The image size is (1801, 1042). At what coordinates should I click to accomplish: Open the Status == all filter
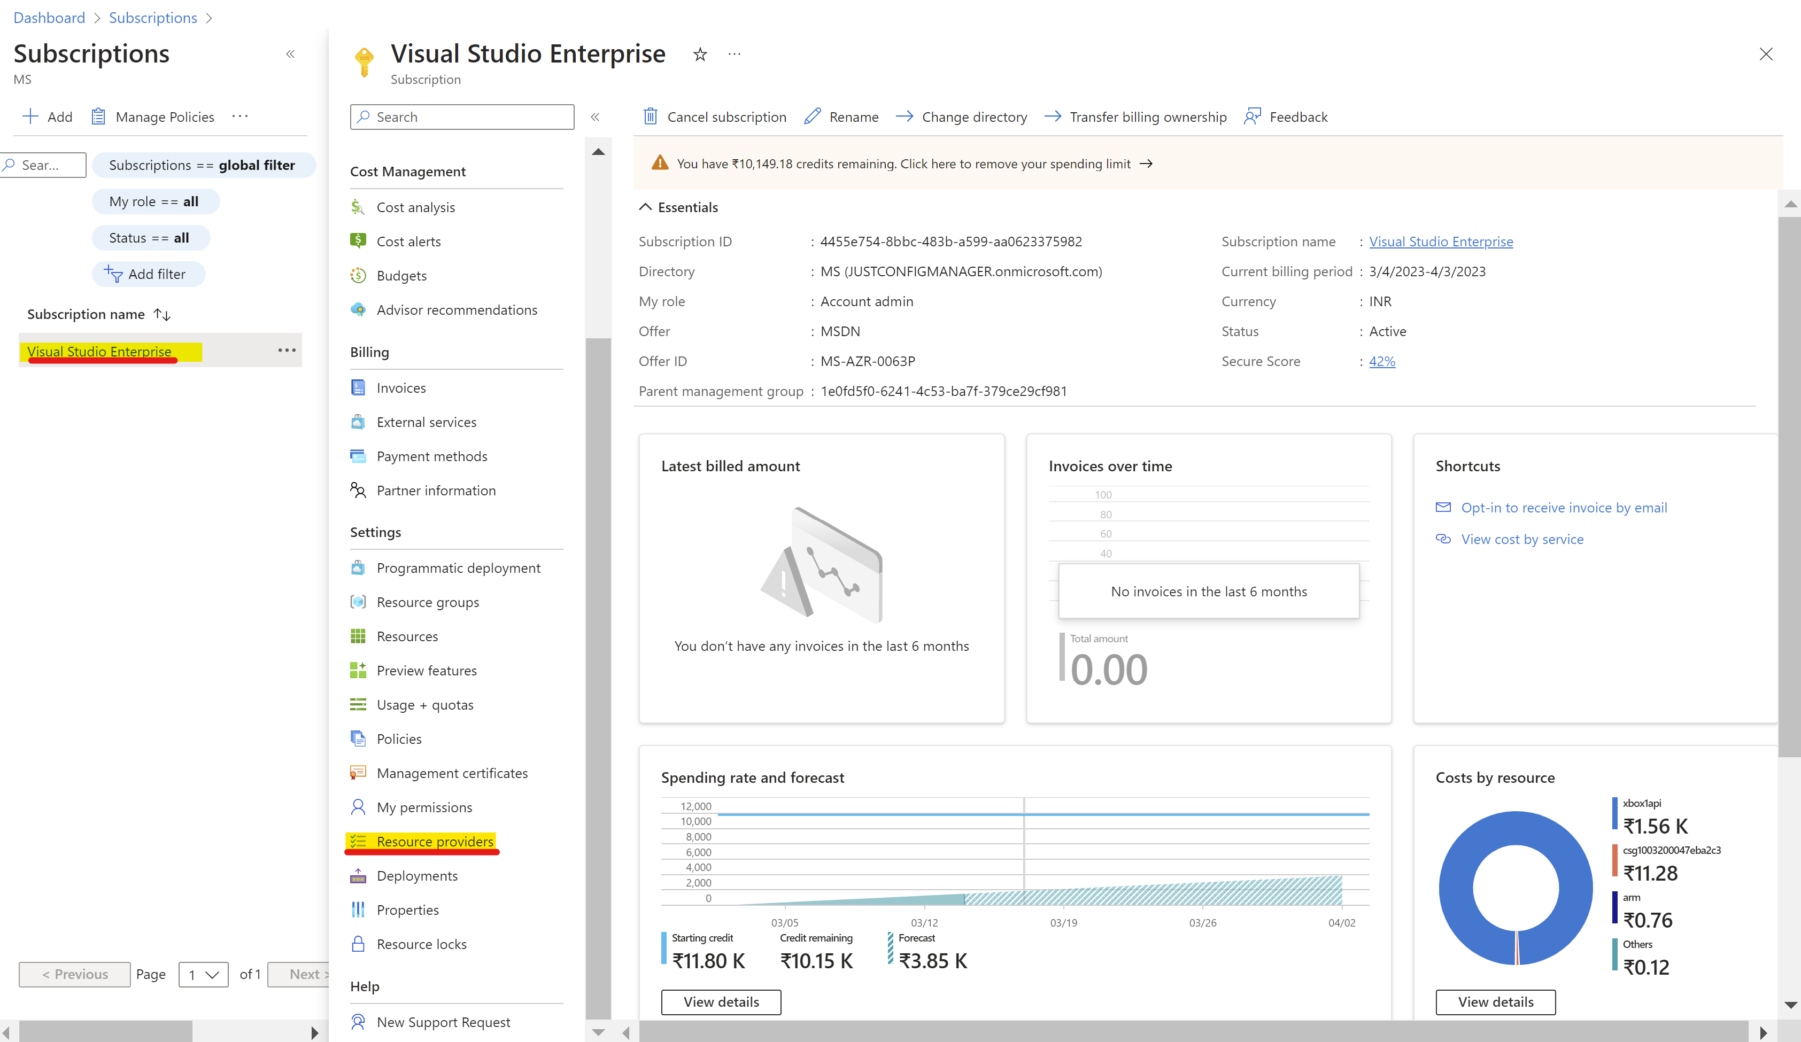(x=150, y=238)
